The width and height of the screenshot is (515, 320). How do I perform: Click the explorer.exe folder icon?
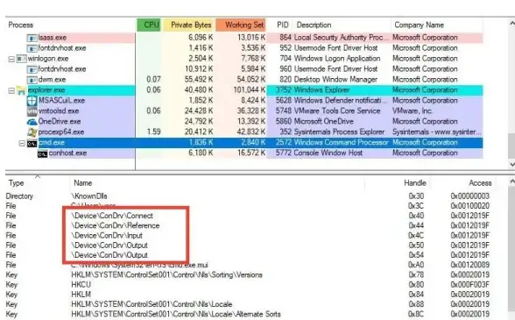(21, 90)
